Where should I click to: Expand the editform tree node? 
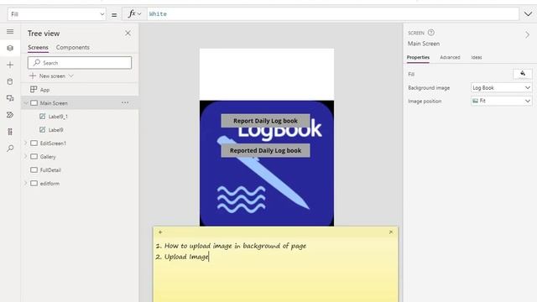(26, 183)
